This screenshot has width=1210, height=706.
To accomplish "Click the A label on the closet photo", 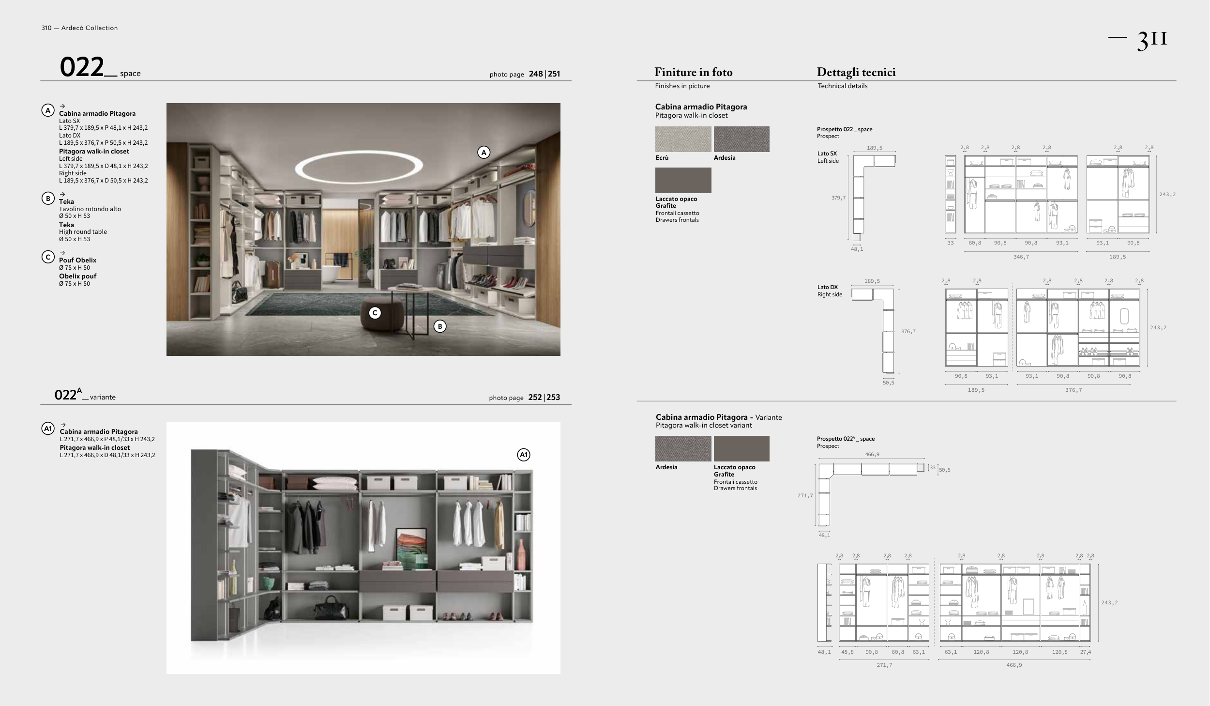I will (484, 153).
